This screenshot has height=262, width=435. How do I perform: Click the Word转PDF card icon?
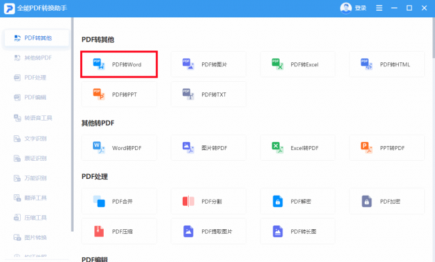pyautogui.click(x=99, y=147)
